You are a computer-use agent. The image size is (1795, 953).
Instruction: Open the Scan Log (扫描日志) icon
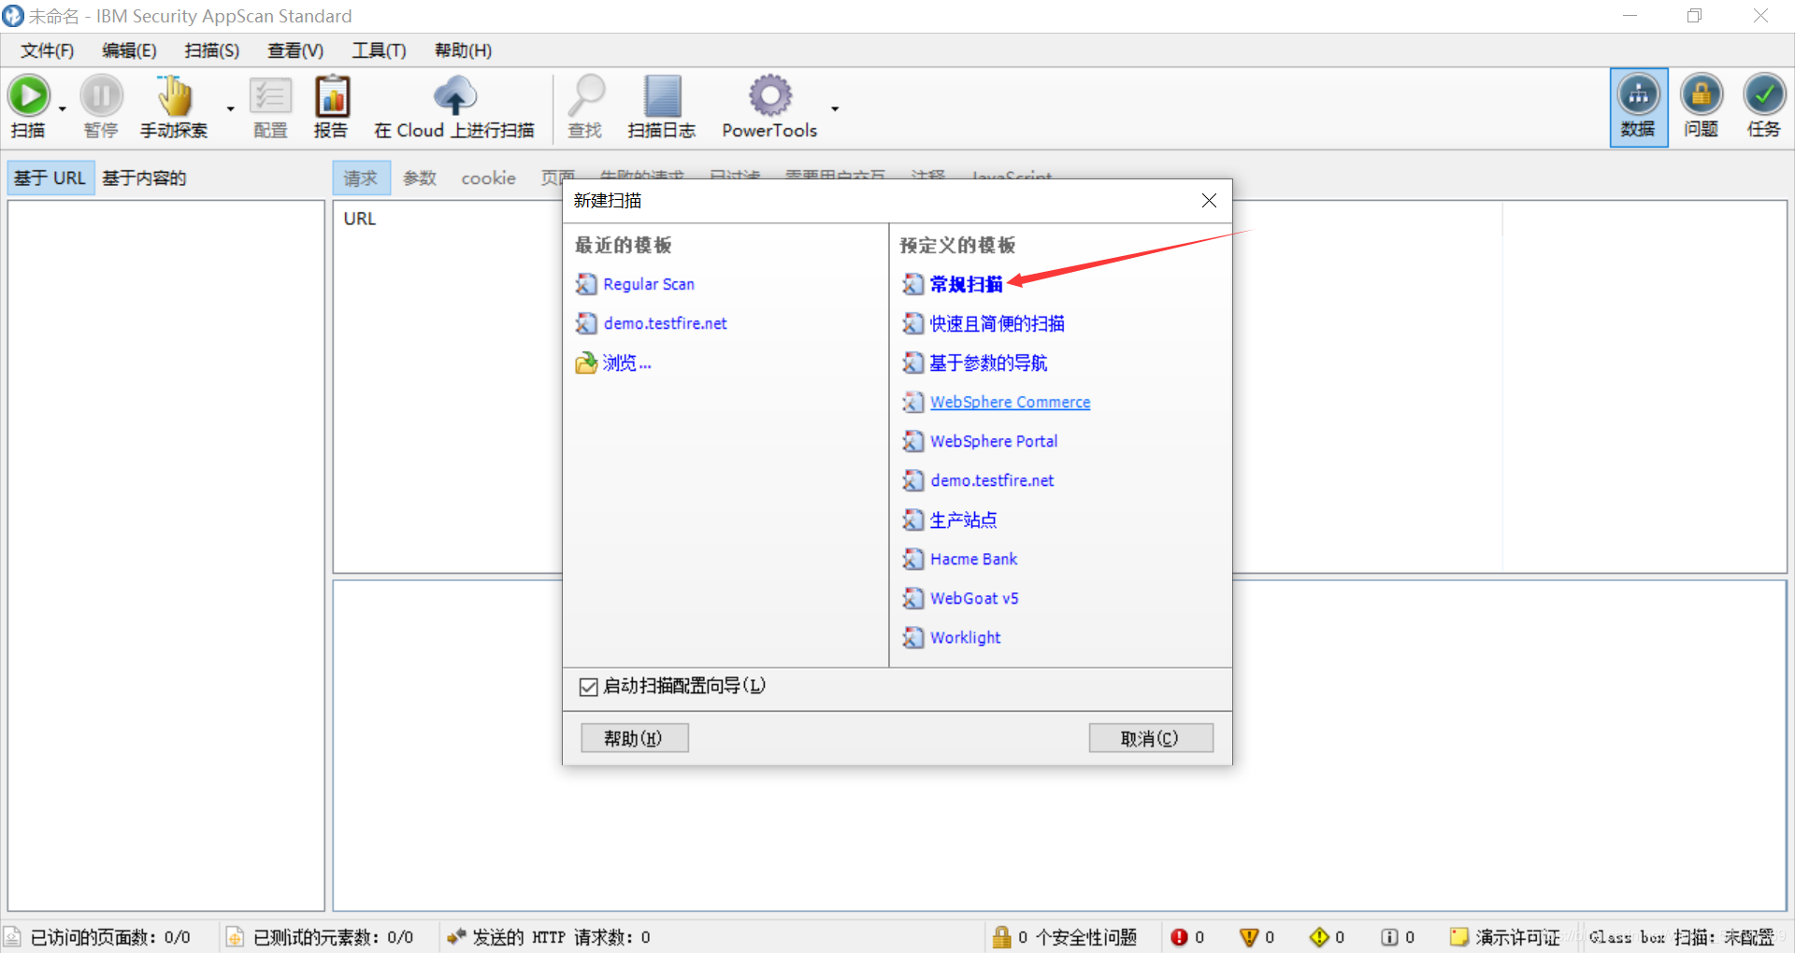(x=662, y=96)
